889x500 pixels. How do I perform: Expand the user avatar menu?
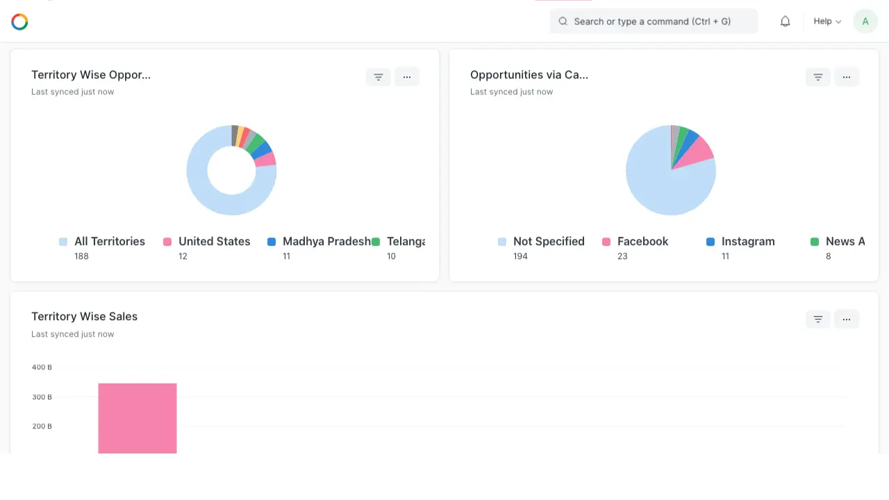865,21
